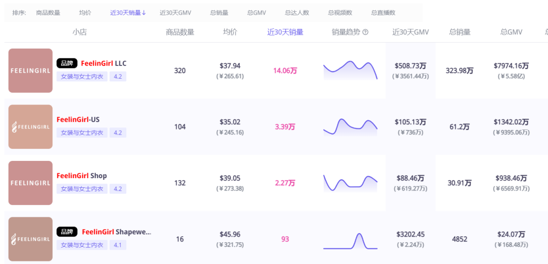Click the FeelinGirl Shapewear logo thumbnail
Image resolution: width=548 pixels, height=264 pixels.
[x=30, y=239]
